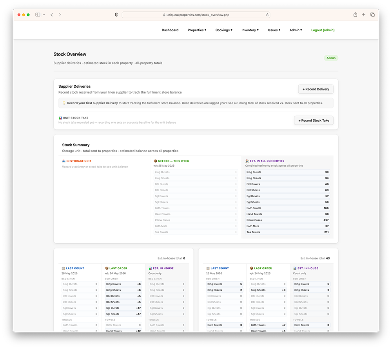Click the w/c 25 May 2026 date text
The width and height of the screenshot is (392, 349).
(x=164, y=166)
